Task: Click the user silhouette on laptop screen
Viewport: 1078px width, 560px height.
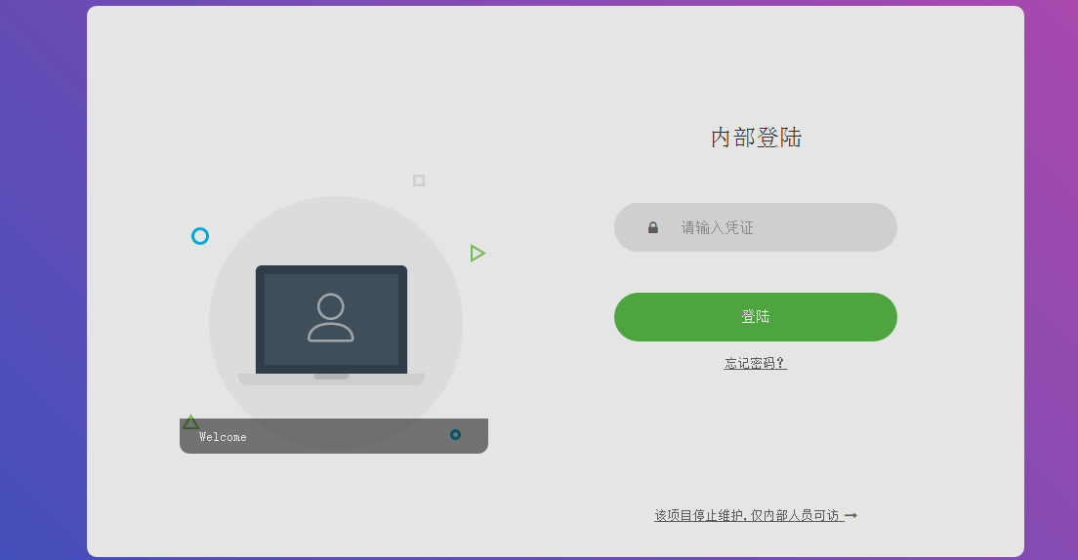Action: pyautogui.click(x=331, y=318)
